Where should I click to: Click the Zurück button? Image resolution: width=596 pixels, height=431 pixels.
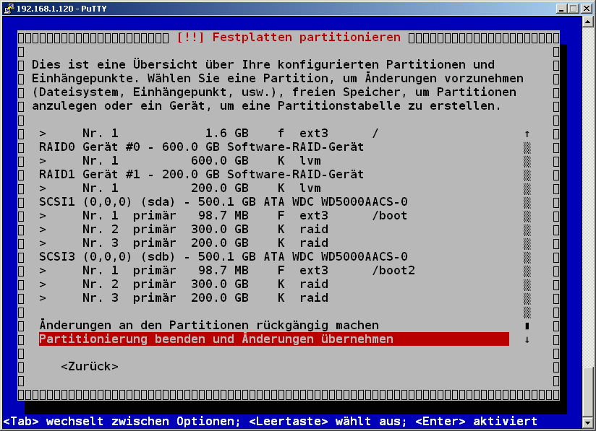(89, 366)
